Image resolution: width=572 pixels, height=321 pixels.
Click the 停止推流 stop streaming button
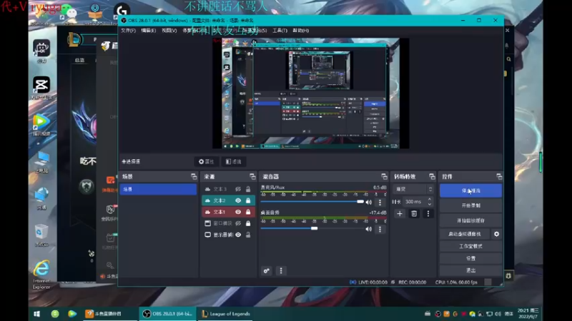pyautogui.click(x=470, y=190)
